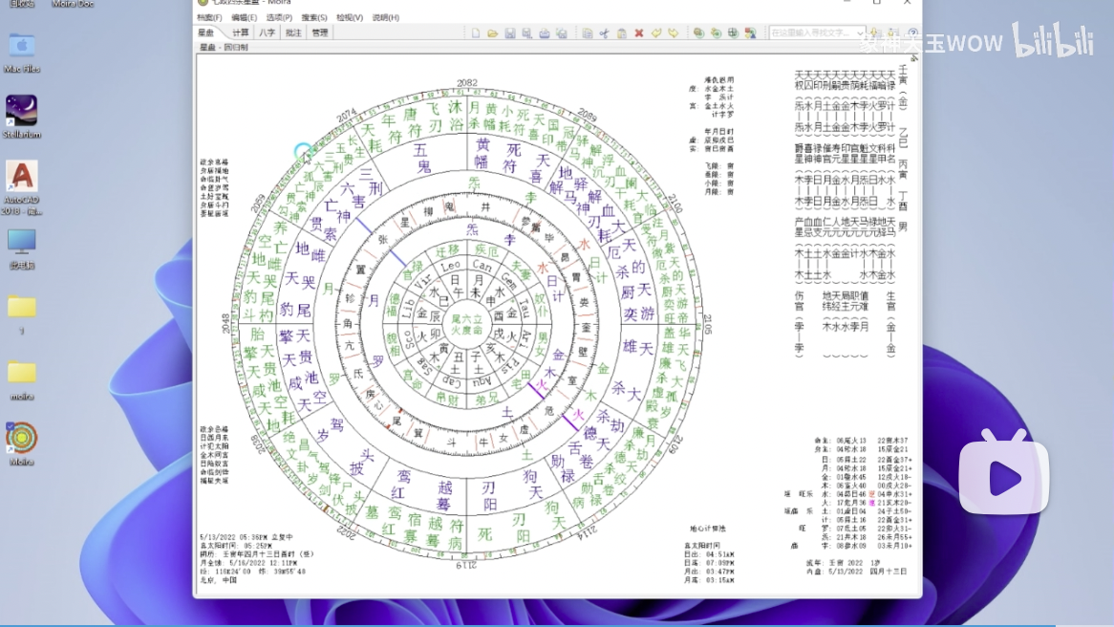Viewport: 1114px width, 627px height.
Task: Open the 选项(P) menu
Action: (x=279, y=17)
